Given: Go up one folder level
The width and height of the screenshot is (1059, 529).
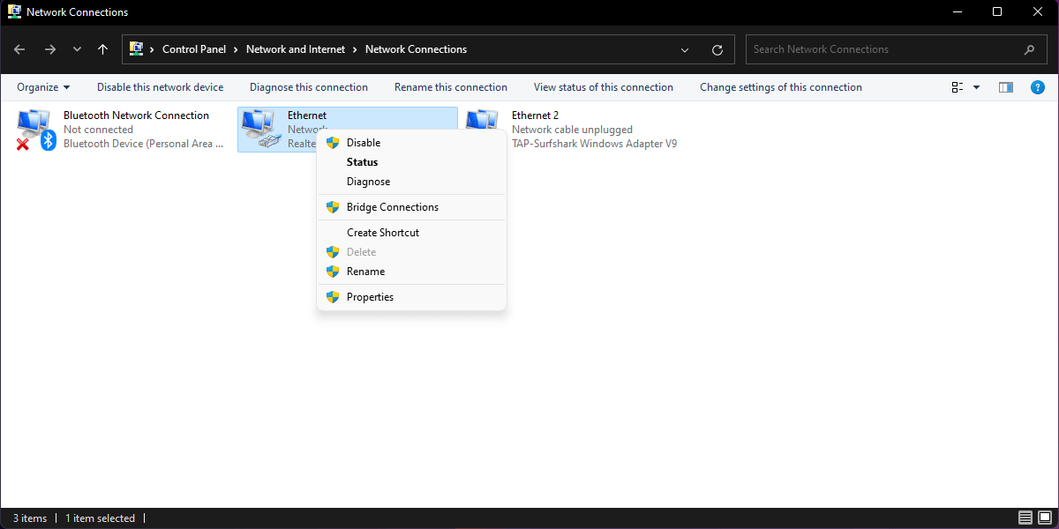Looking at the screenshot, I should [102, 49].
